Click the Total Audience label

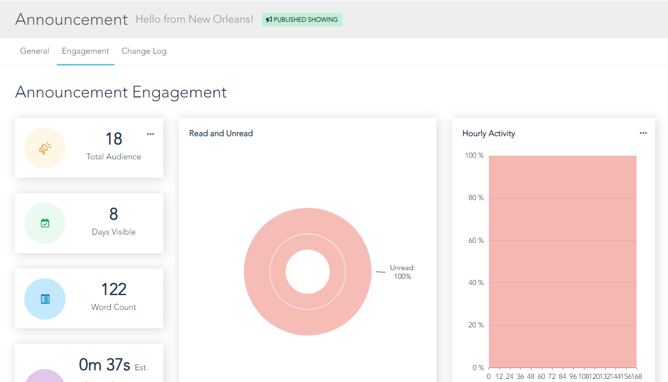[x=113, y=157]
